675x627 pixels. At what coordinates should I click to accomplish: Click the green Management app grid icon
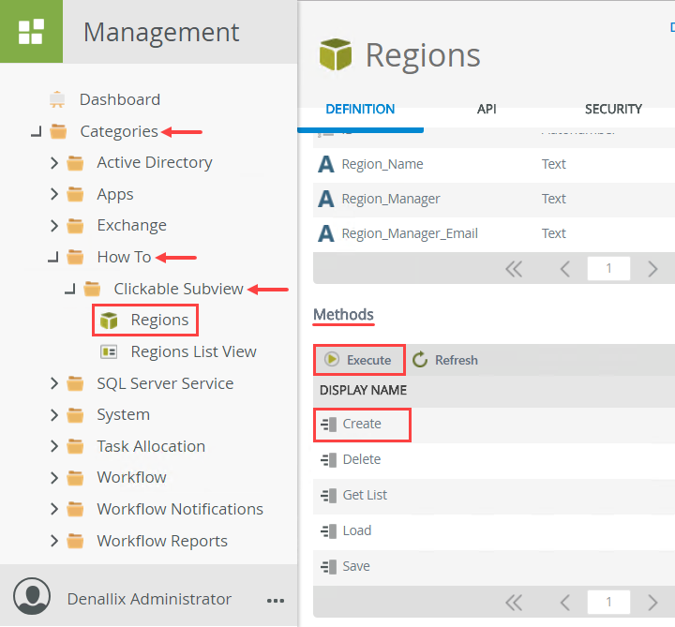pyautogui.click(x=31, y=31)
